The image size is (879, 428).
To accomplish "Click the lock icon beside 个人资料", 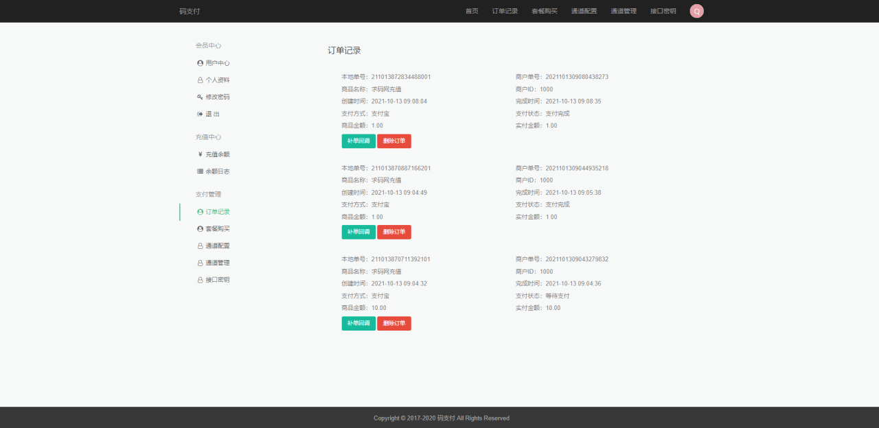I will point(200,80).
